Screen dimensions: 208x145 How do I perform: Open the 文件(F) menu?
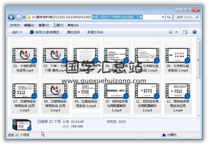15,25
